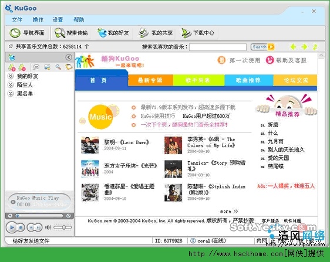Click the send file icon in the friends panel
Screen dimensions: 330x262
48,67
